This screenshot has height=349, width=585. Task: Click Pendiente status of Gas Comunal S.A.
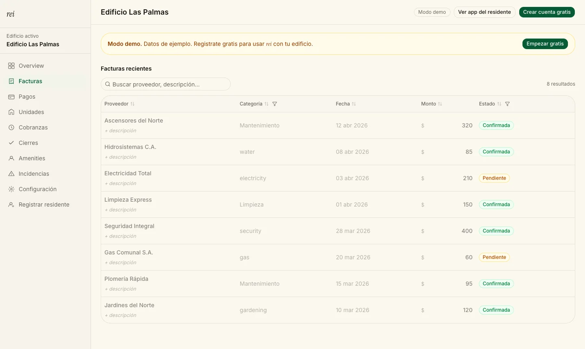click(494, 257)
